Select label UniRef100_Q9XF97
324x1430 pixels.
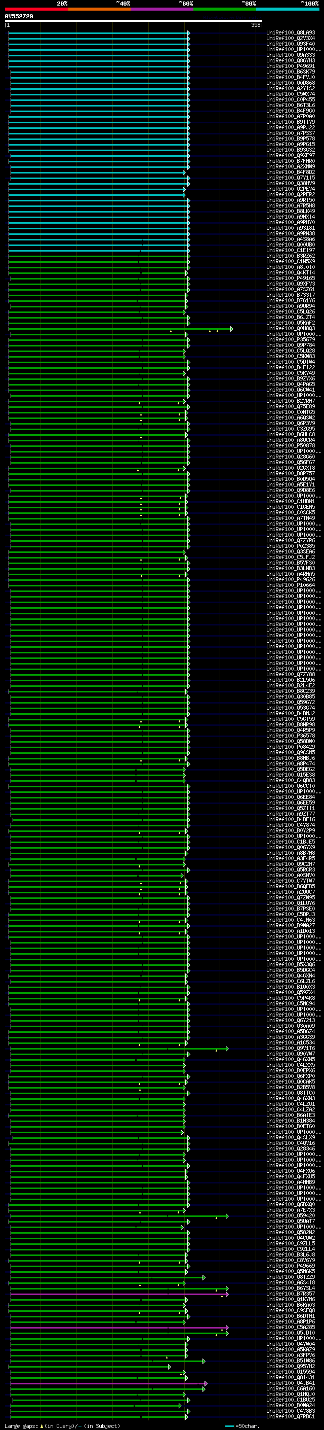point(291,155)
